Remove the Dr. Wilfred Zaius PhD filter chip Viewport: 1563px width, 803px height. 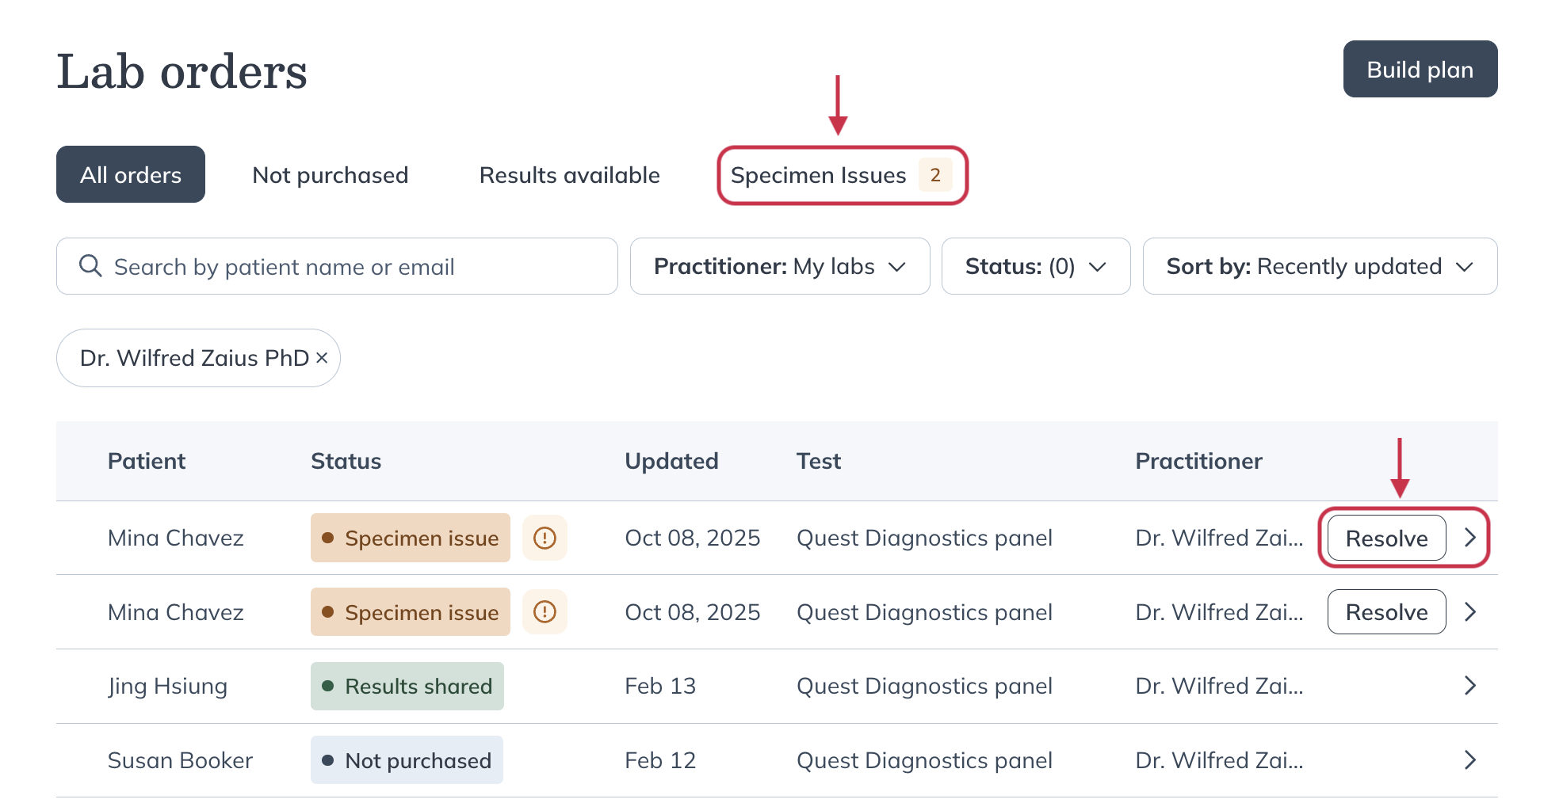[322, 358]
